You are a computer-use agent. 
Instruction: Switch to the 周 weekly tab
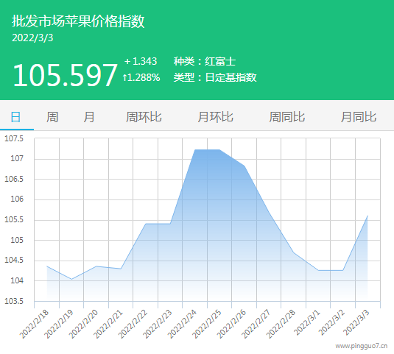pos(52,117)
